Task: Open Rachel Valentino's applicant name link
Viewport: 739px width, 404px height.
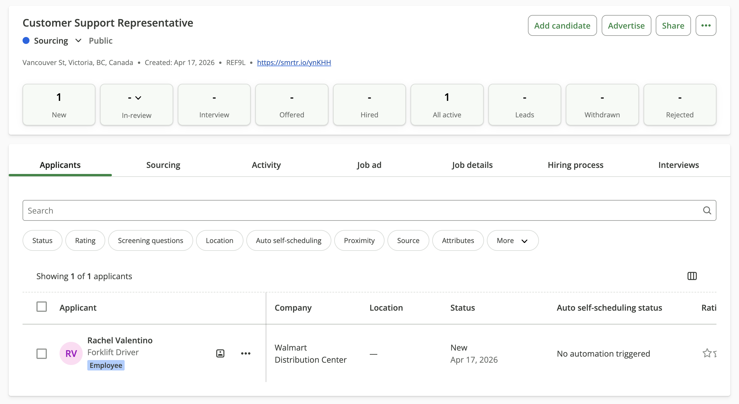Action: (x=120, y=340)
